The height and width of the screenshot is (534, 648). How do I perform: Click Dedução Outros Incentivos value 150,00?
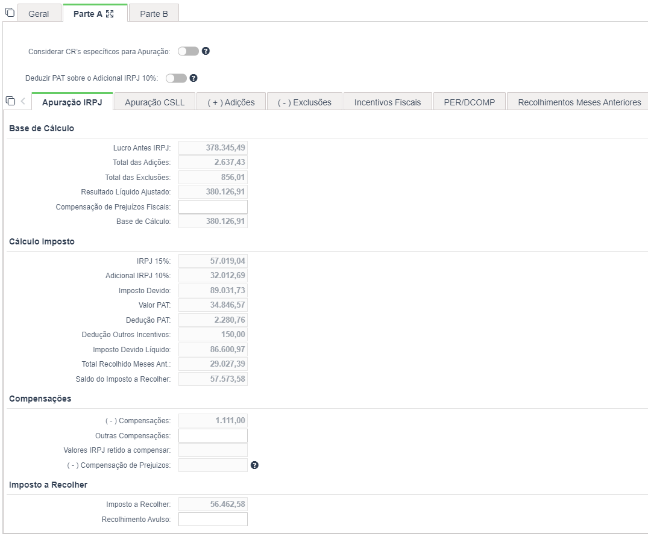(213, 334)
